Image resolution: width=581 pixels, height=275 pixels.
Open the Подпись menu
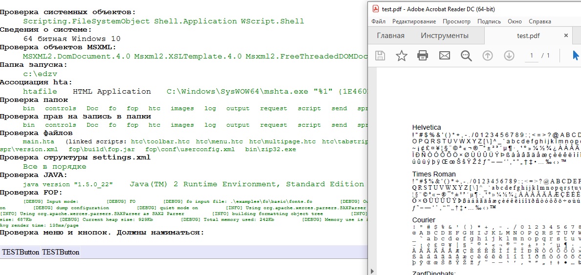pyautogui.click(x=489, y=22)
